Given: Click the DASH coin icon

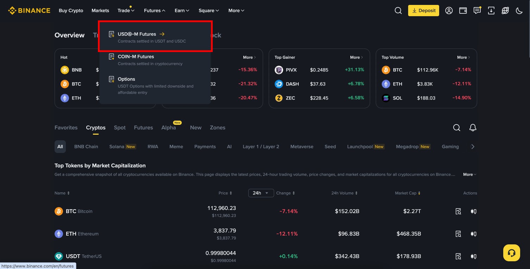Looking at the screenshot, I should coord(279,84).
